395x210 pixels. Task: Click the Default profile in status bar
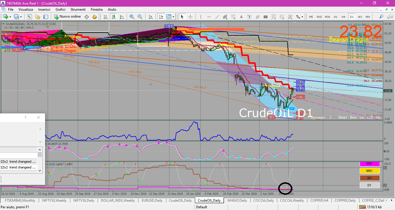(x=201, y=207)
